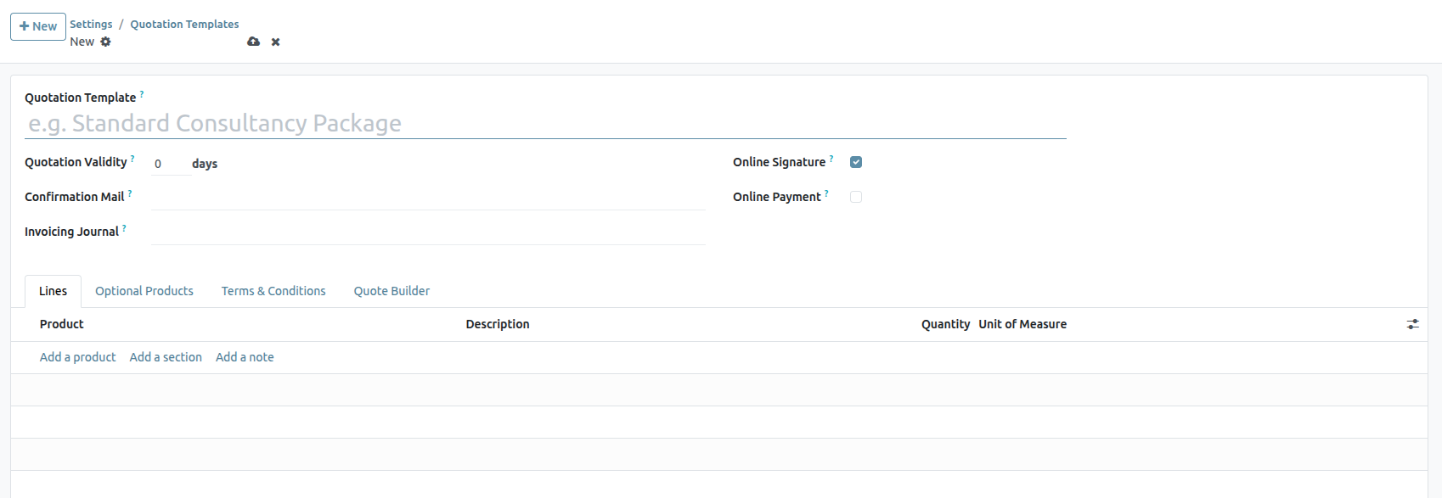The image size is (1442, 498).
Task: Save record using the cloud upload icon
Action: coord(253,42)
